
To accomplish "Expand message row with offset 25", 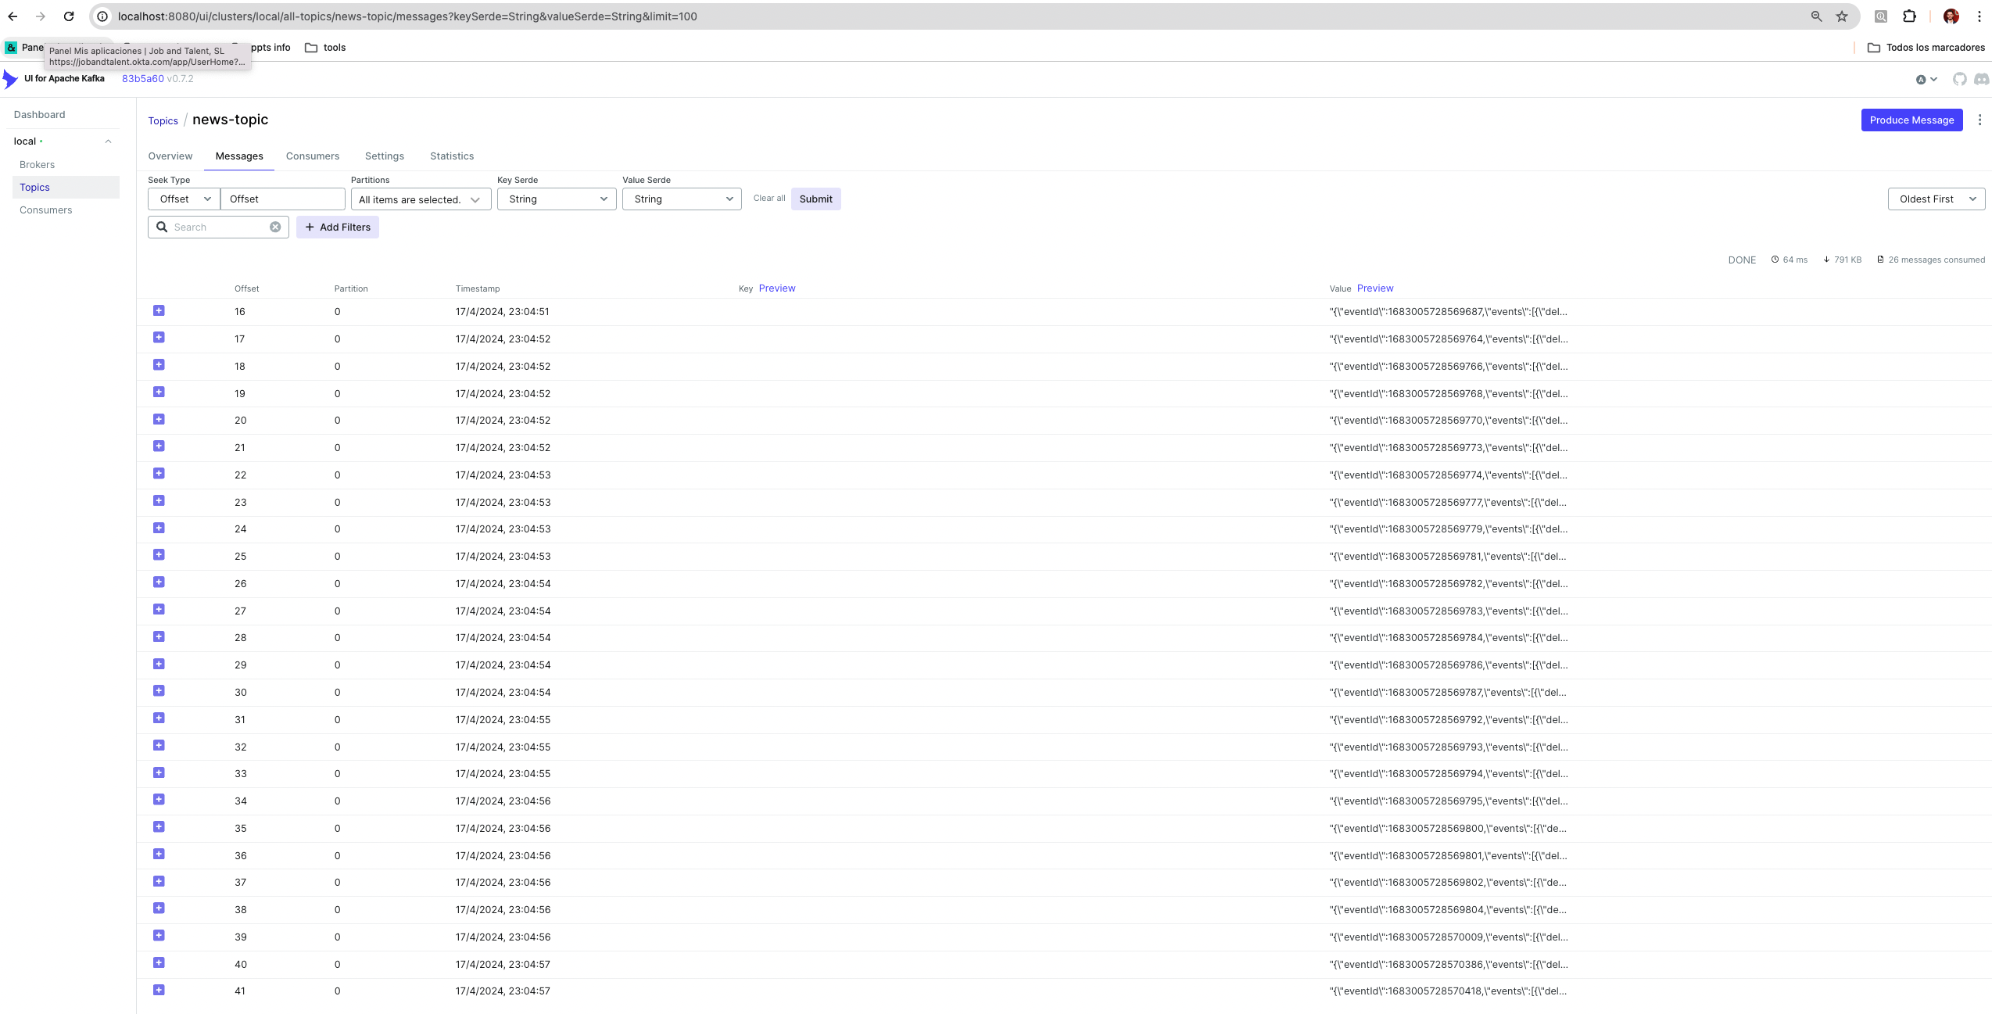I will point(159,555).
